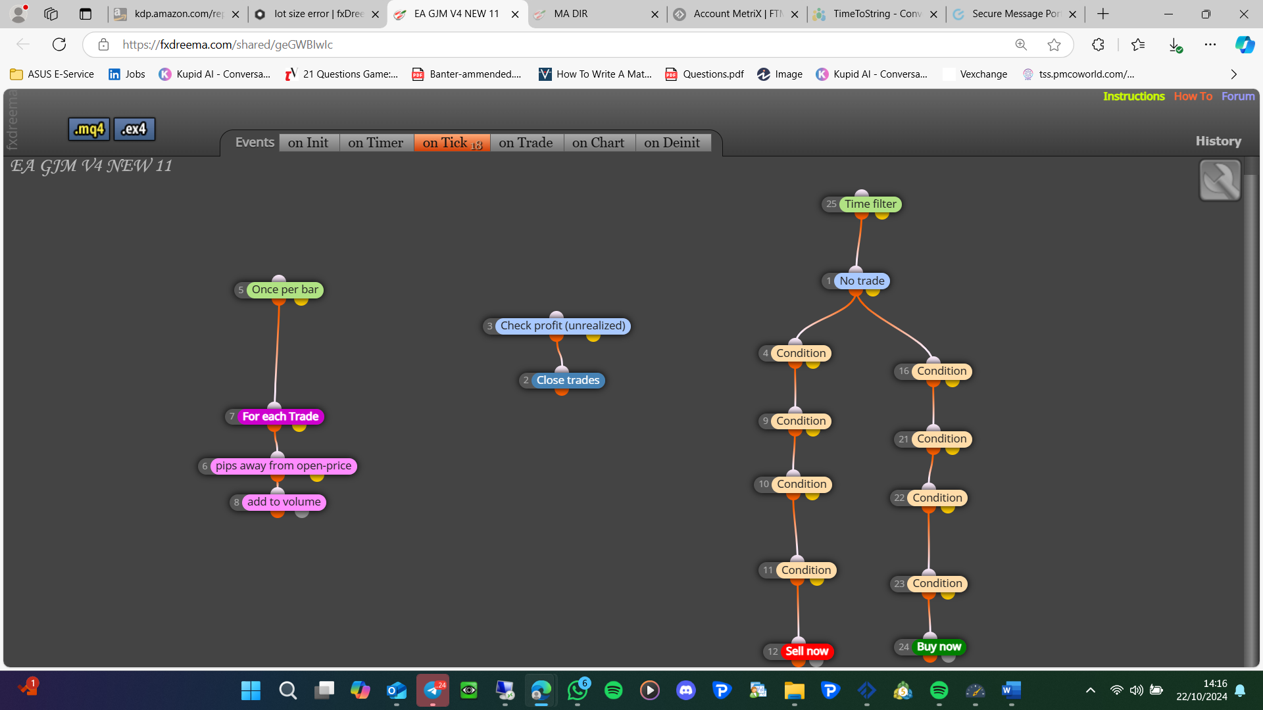Select Condition block number 21

[x=942, y=438]
